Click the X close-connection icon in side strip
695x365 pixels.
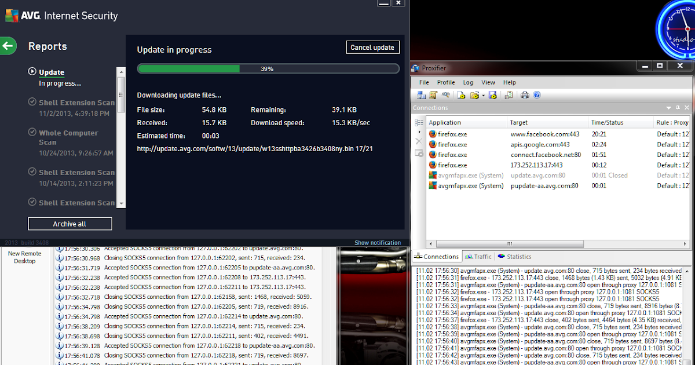pyautogui.click(x=419, y=141)
